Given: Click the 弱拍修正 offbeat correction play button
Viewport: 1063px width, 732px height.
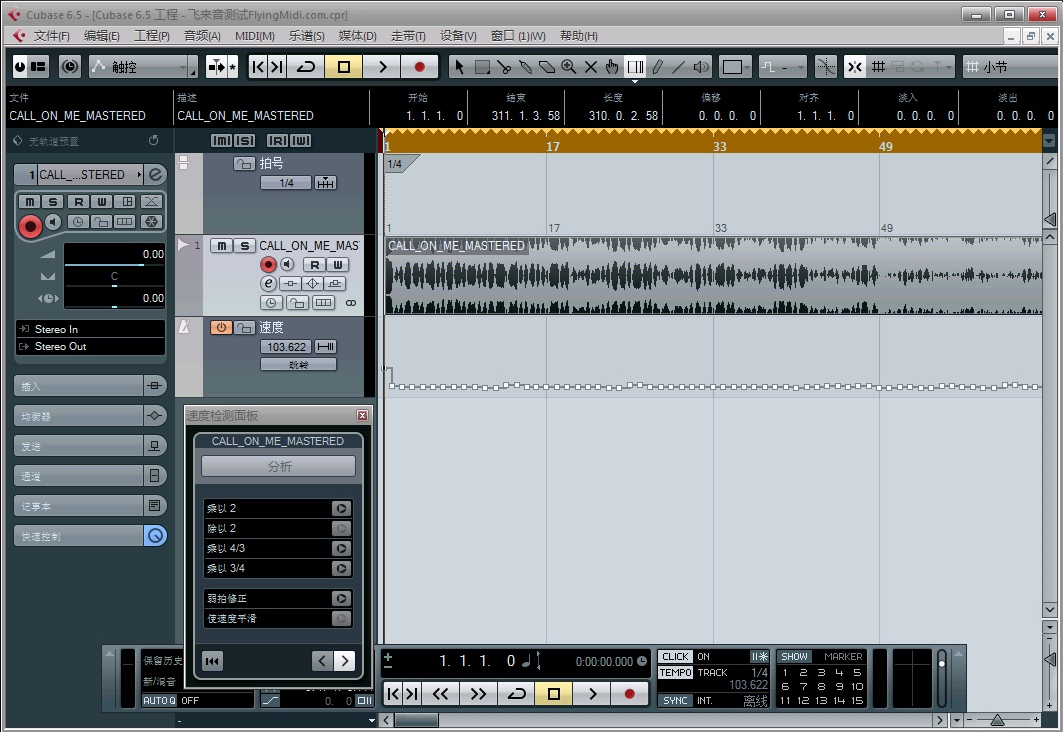Looking at the screenshot, I should click(341, 598).
